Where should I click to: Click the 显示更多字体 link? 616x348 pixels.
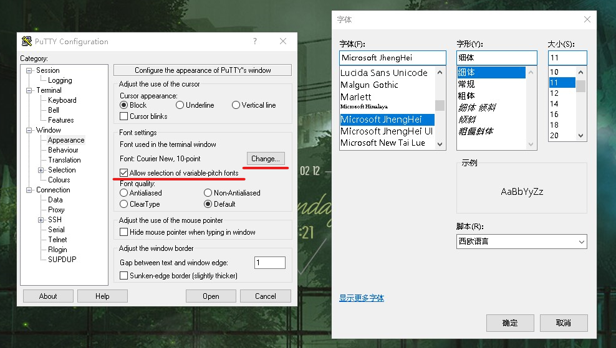coord(362,298)
